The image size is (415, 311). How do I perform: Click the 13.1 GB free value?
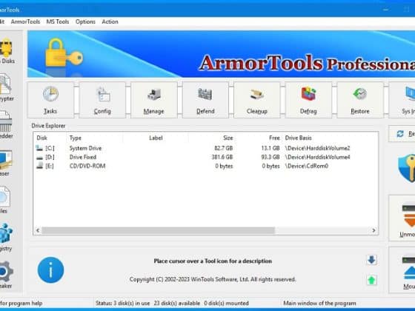(x=270, y=148)
